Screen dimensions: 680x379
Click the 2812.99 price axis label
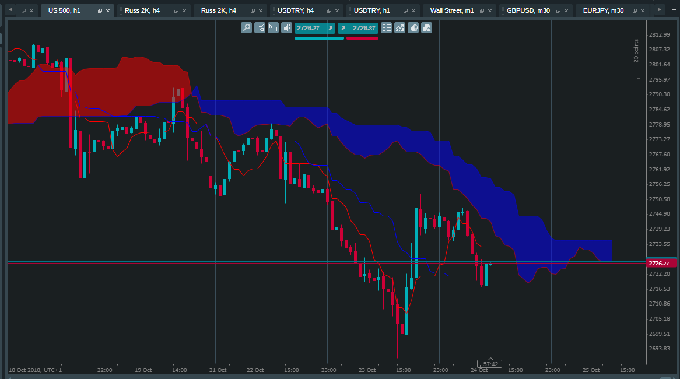pos(659,34)
